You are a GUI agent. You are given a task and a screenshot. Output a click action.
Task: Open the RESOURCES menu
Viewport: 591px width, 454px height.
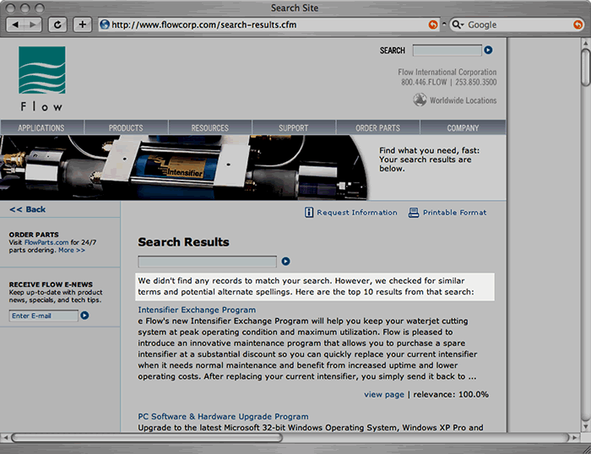(210, 128)
